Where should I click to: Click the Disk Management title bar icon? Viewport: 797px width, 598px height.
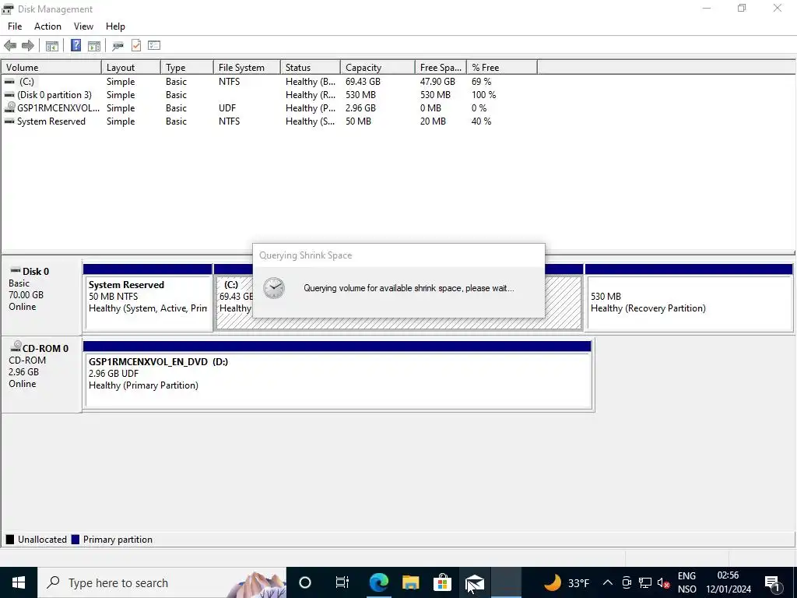coord(7,9)
